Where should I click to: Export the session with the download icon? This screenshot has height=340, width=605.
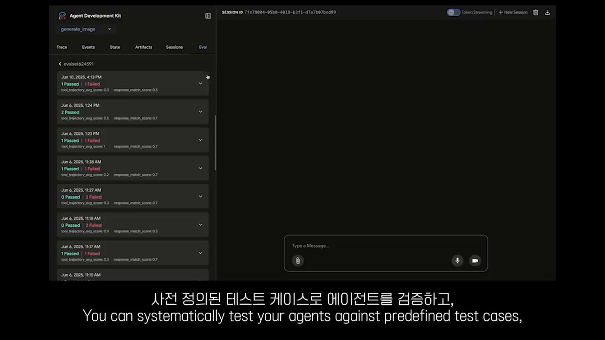(x=547, y=12)
